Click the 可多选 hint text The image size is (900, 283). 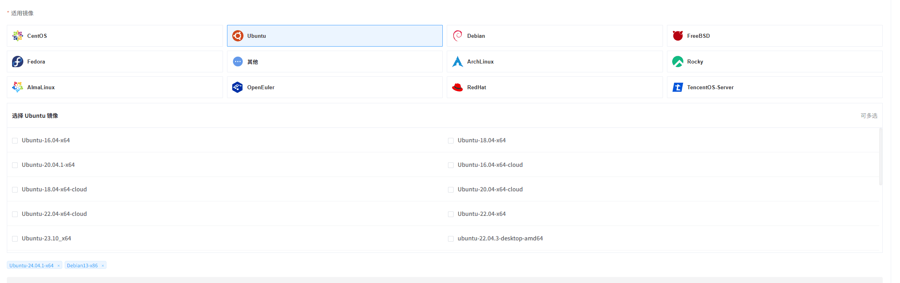(869, 116)
